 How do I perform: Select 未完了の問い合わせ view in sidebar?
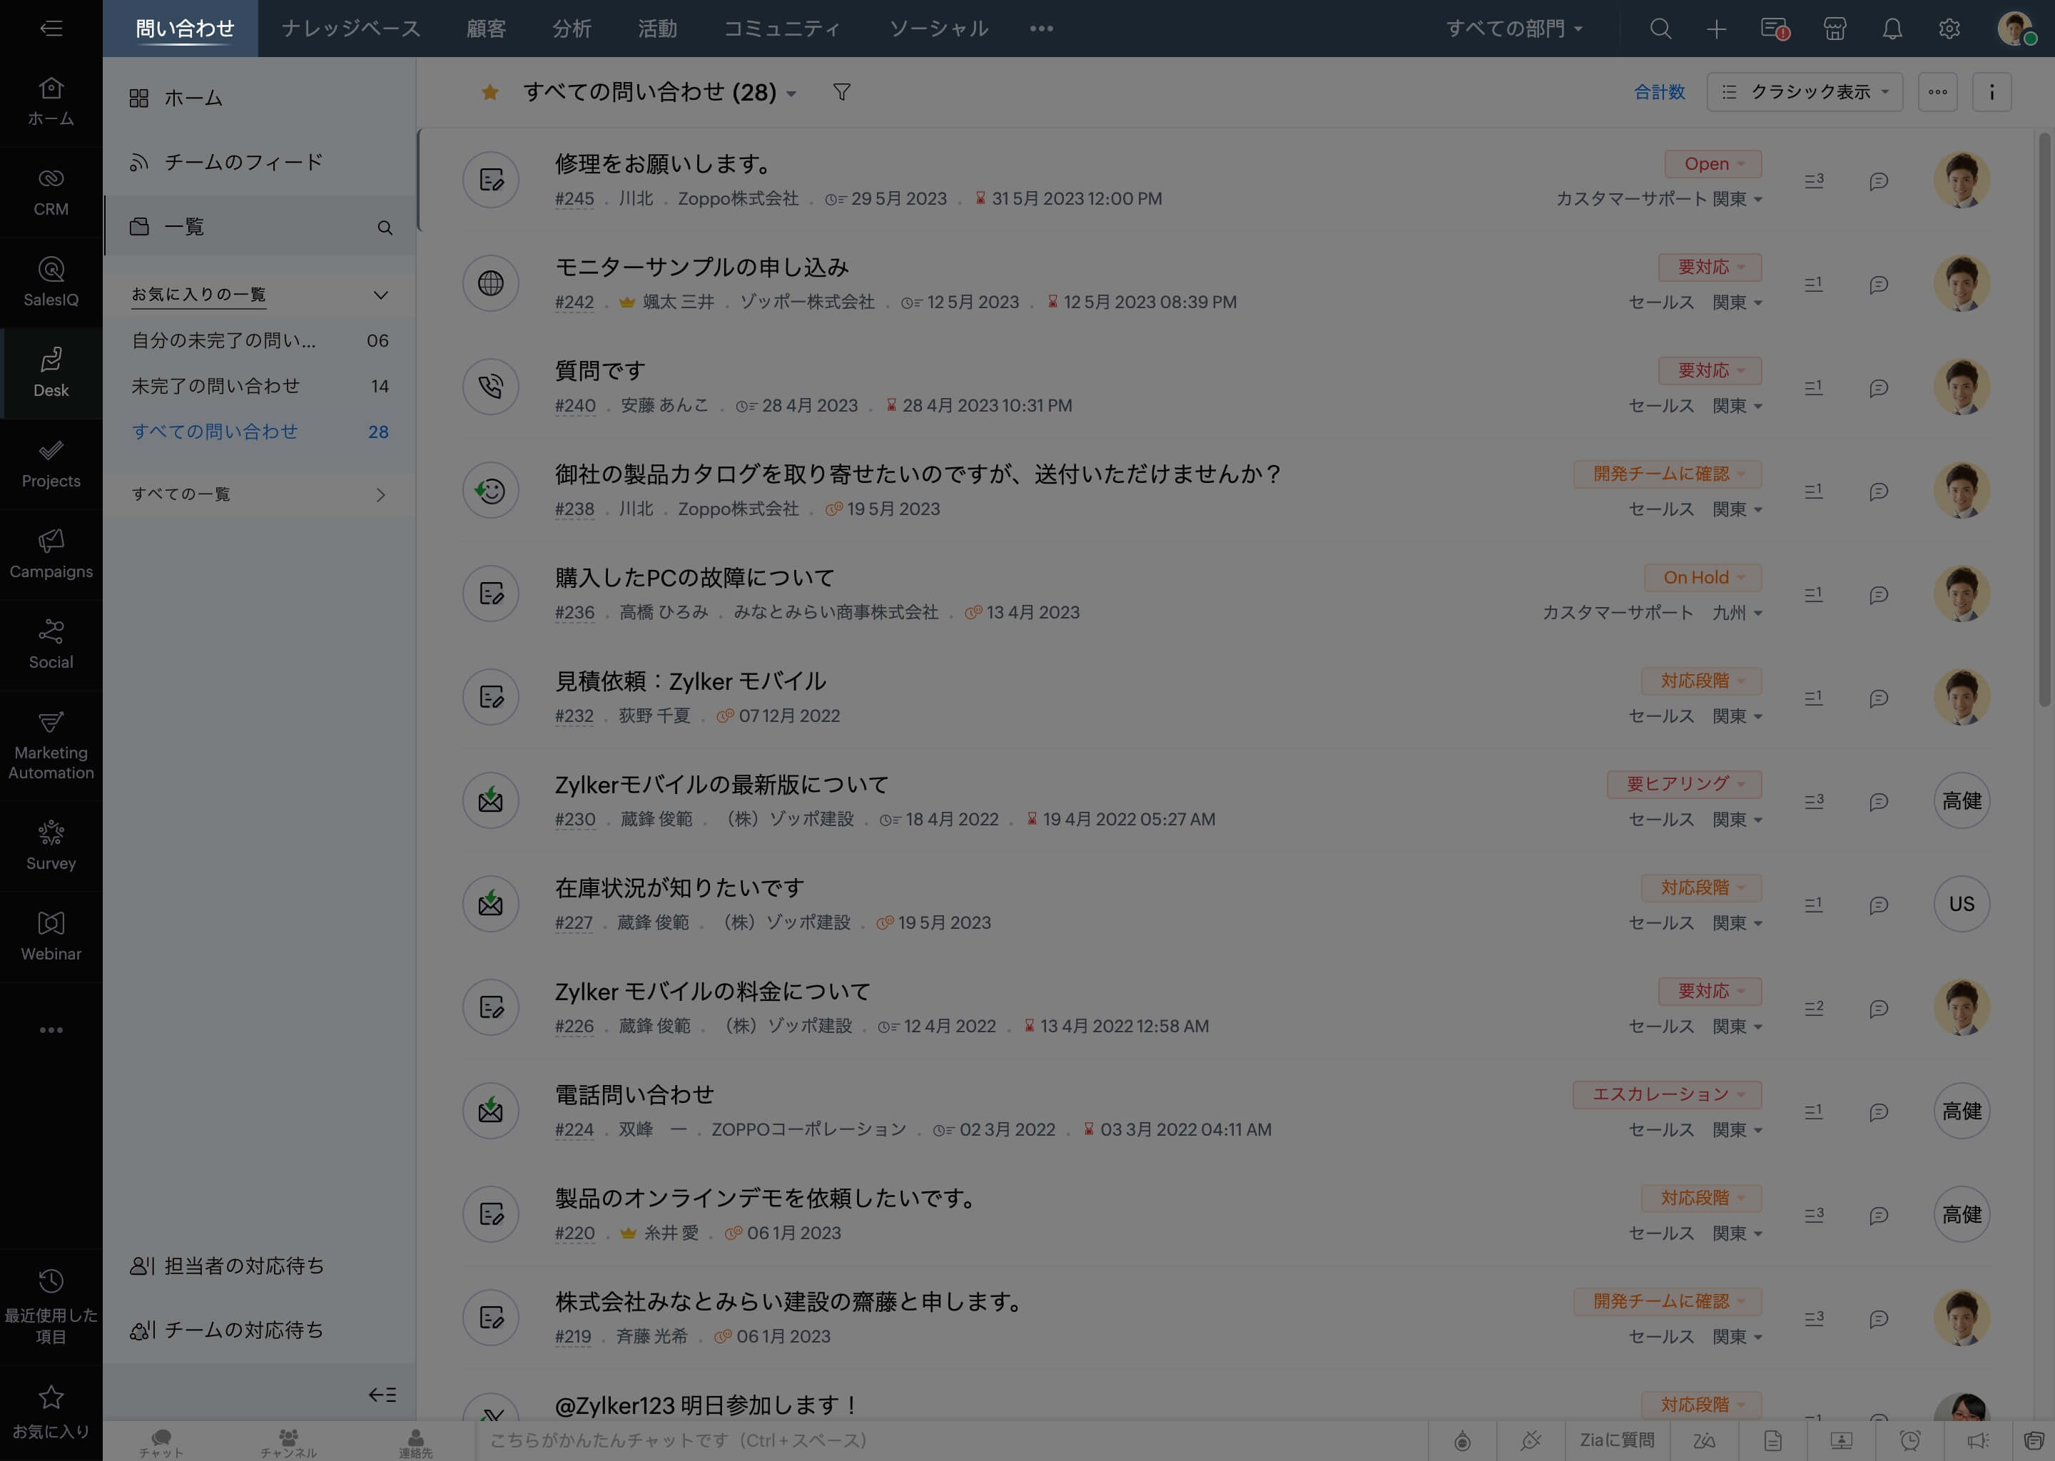[216, 386]
